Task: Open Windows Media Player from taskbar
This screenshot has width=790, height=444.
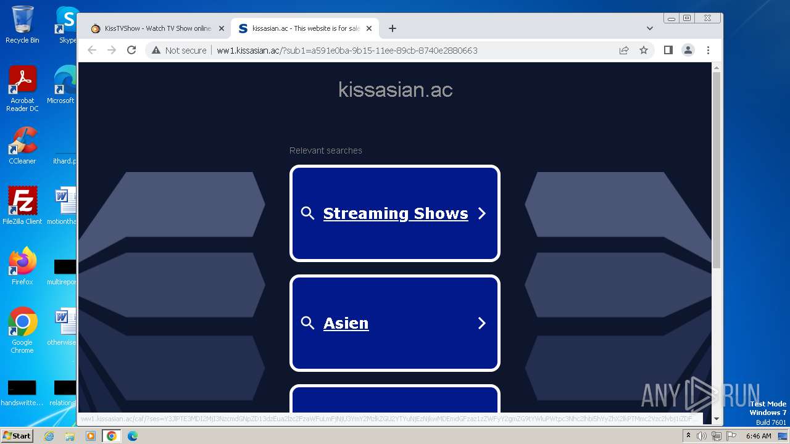Action: [91, 436]
